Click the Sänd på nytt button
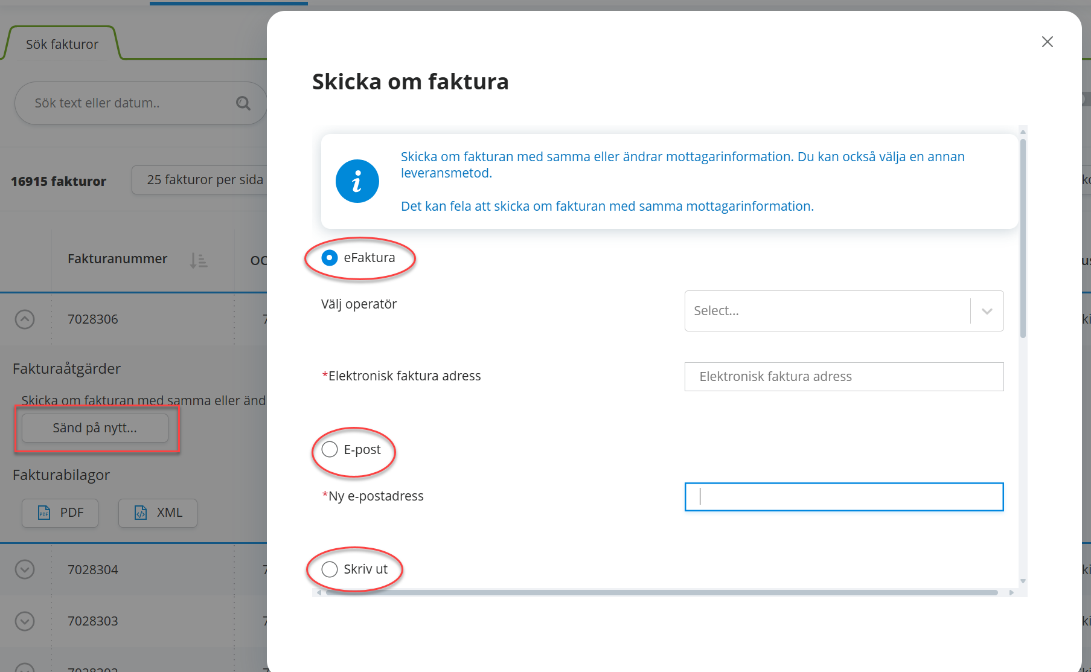Viewport: 1091px width, 672px height. (x=95, y=428)
